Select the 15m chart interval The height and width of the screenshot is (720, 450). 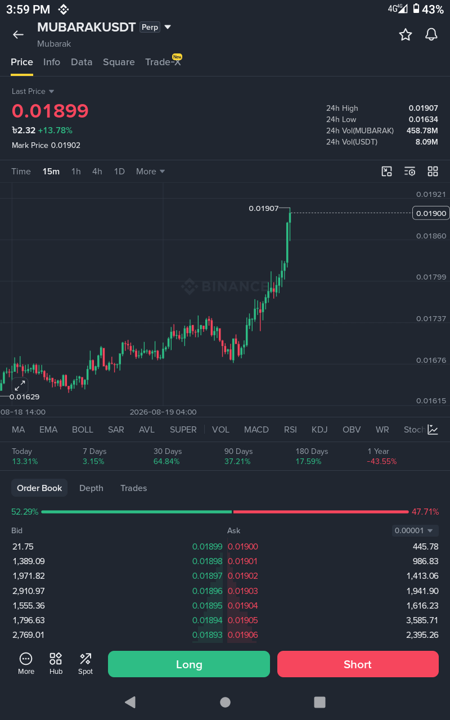(51, 172)
